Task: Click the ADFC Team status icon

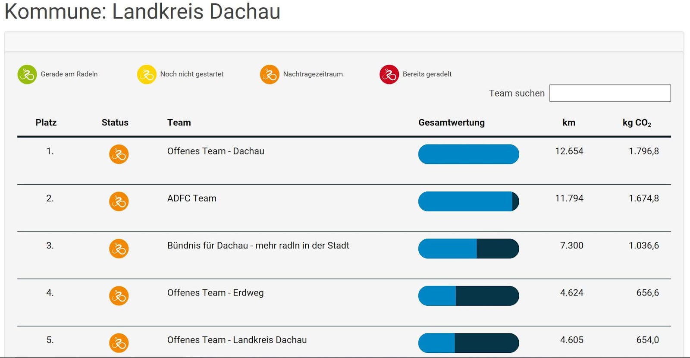Action: coord(119,201)
